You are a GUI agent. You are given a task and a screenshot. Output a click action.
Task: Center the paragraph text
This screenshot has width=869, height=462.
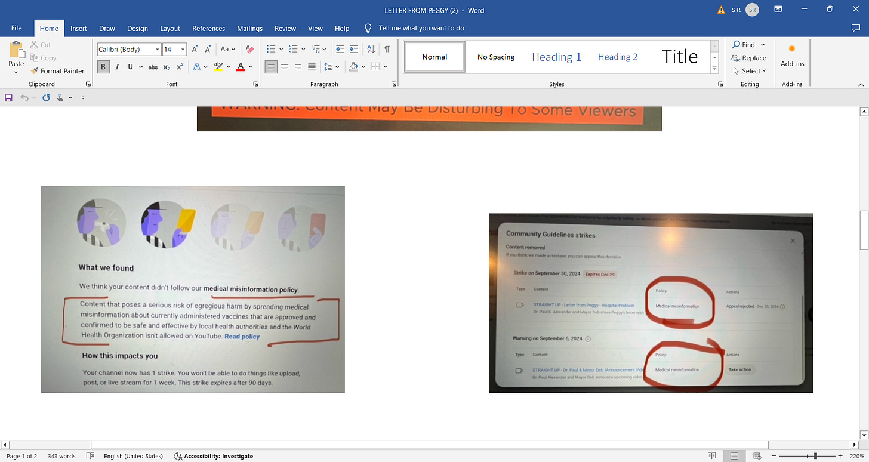(x=285, y=67)
